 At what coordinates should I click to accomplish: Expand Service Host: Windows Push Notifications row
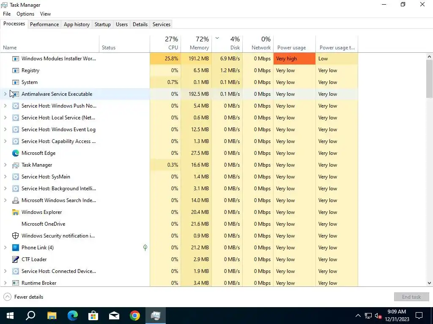coord(5,106)
